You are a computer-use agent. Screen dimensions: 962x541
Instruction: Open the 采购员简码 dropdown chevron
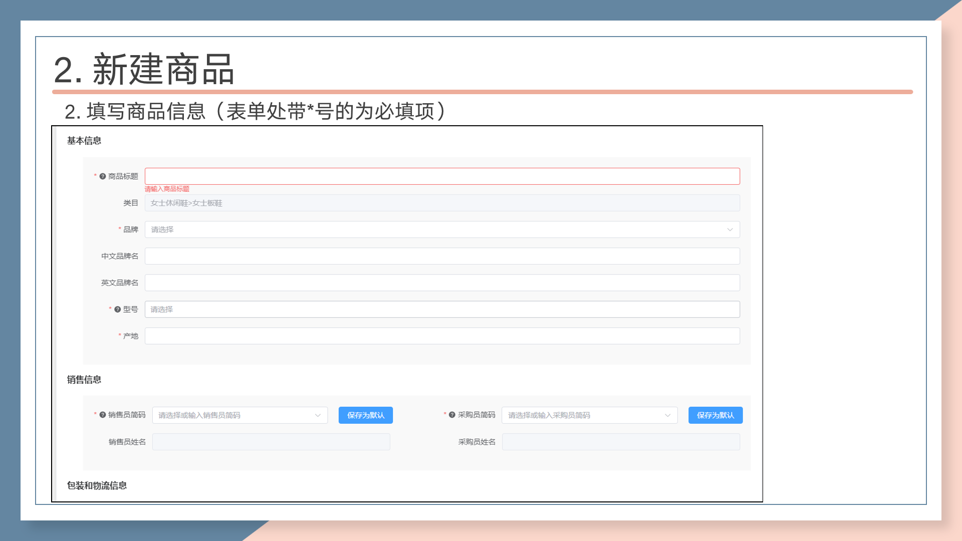[x=667, y=415]
